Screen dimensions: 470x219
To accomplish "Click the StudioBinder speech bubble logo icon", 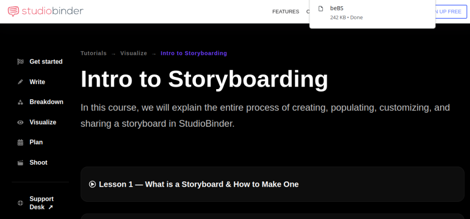I will 13,11.
